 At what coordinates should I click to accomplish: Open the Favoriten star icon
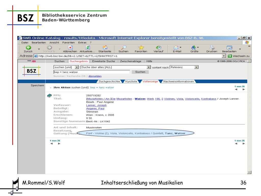141,47
